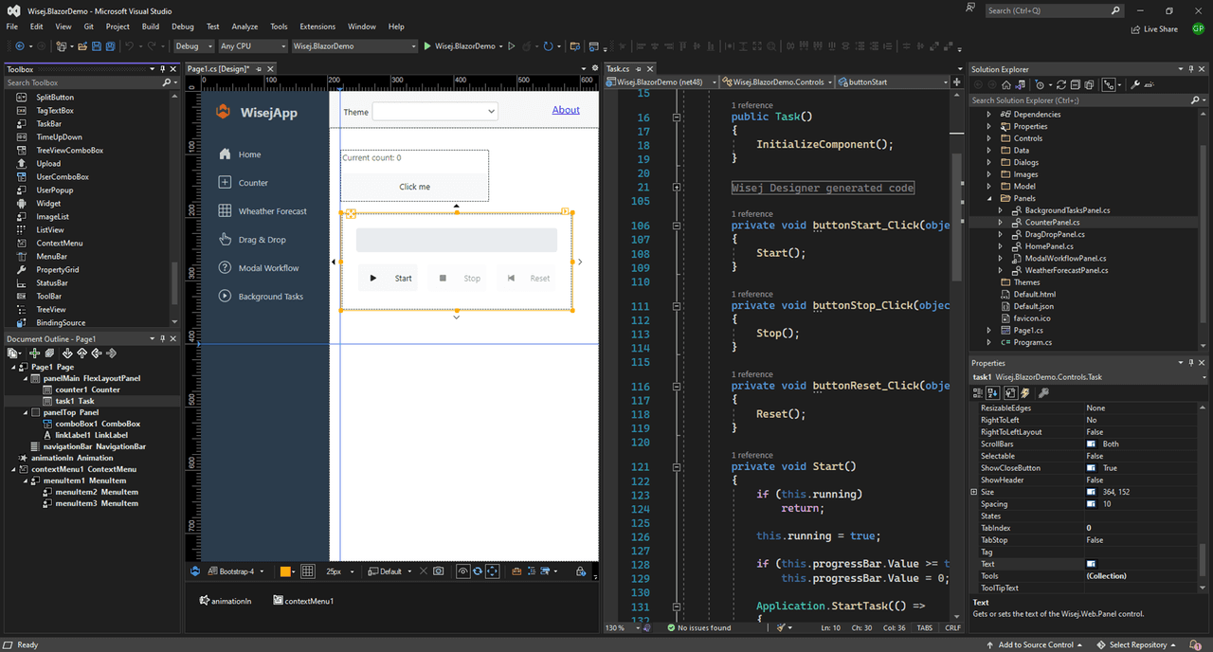This screenshot has height=652, width=1213.
Task: Pin the Toolbox panel with auto-hide pushpin
Action: pos(163,69)
